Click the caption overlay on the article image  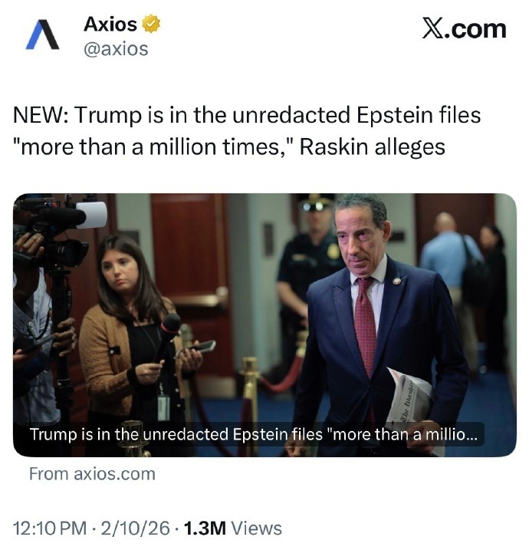click(252, 434)
